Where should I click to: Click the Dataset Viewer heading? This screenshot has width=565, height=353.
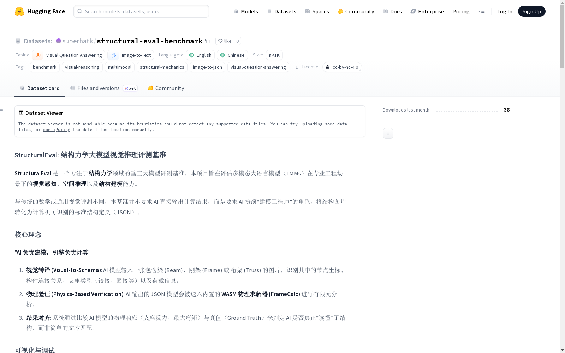44,113
